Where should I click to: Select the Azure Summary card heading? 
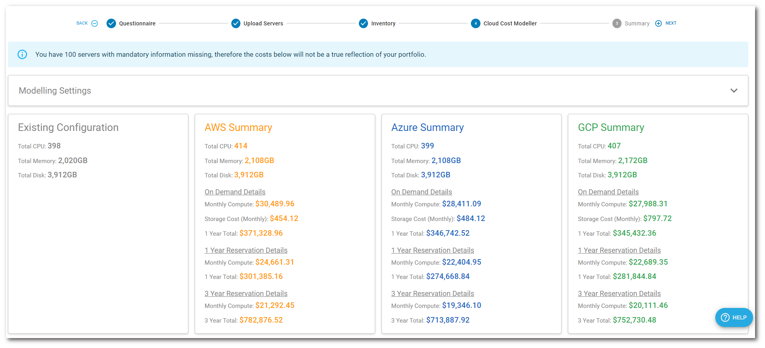tap(427, 127)
